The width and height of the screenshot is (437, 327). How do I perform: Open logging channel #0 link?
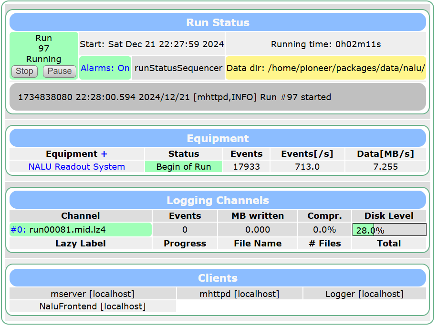(x=18, y=229)
